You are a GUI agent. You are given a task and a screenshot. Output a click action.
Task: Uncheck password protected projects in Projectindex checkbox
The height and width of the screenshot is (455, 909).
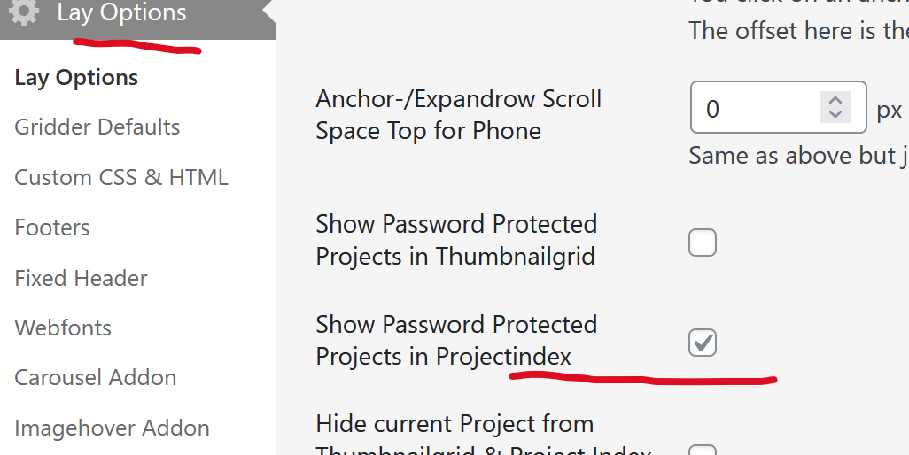point(703,343)
